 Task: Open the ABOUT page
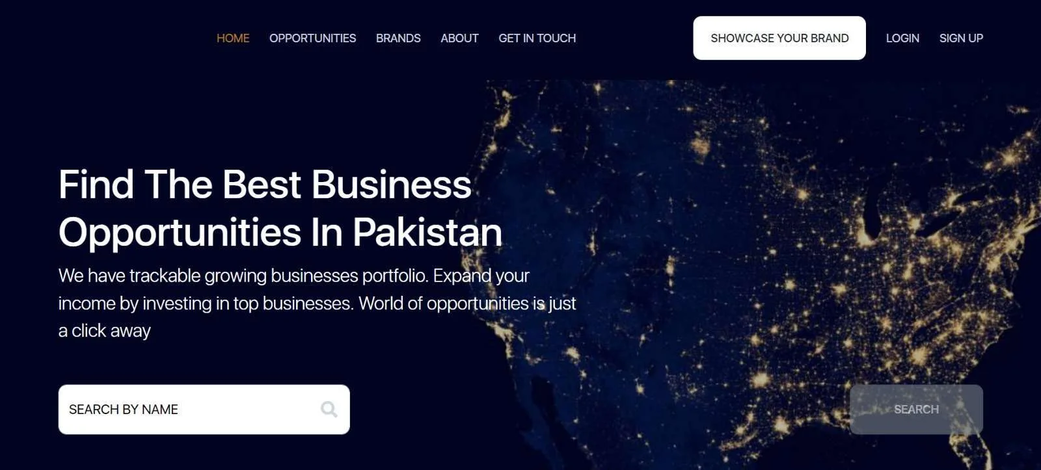point(459,38)
